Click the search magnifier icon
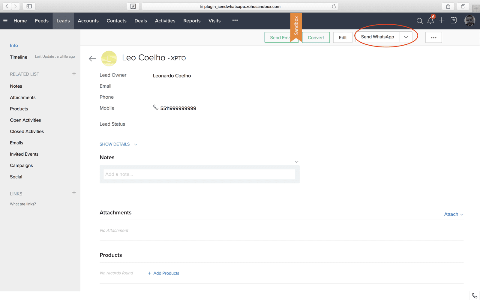The height and width of the screenshot is (300, 480). [x=420, y=21]
